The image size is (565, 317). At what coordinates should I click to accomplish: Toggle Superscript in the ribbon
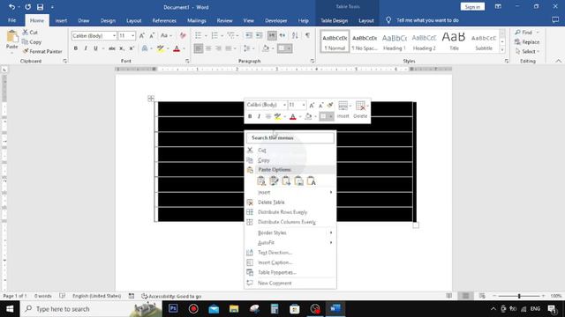click(132, 48)
